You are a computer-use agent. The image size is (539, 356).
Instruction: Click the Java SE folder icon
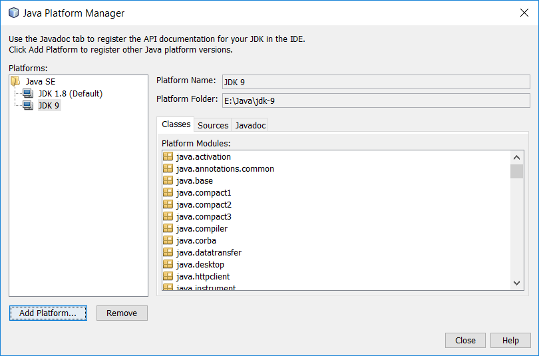click(x=16, y=81)
